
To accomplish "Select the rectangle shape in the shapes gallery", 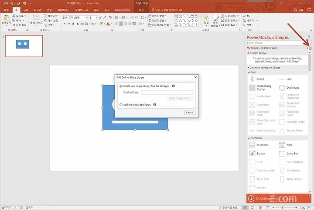I will pos(192,17).
